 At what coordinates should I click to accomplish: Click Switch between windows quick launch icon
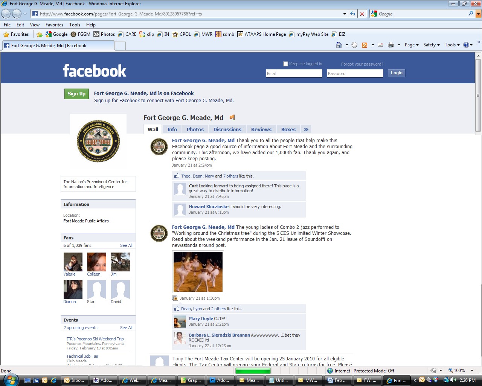pos(36,380)
